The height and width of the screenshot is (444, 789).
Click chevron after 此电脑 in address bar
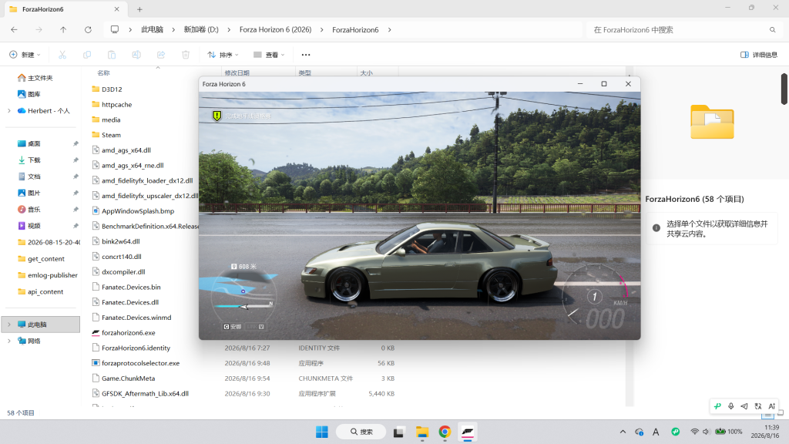(x=173, y=30)
